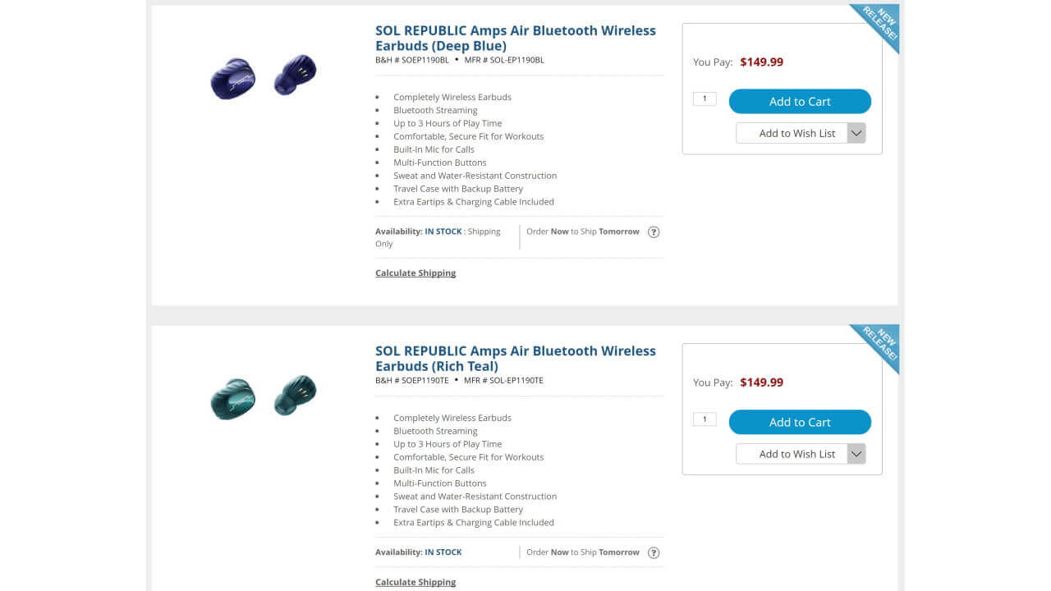
Task: Add Rich Teal earbuds to cart
Action: (x=800, y=423)
